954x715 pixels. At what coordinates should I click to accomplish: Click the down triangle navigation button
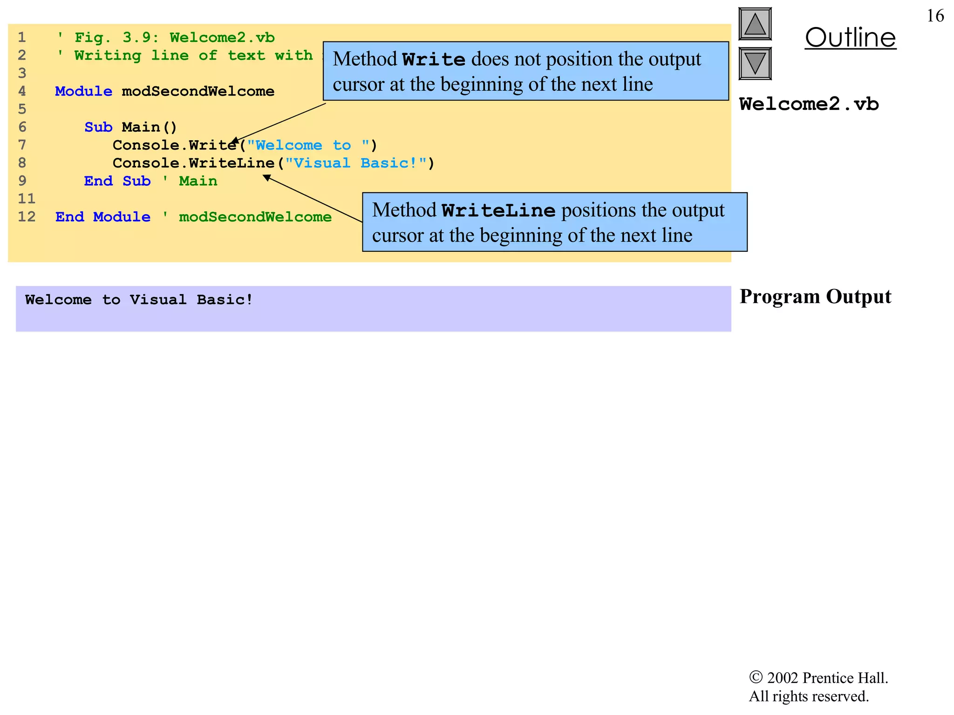tap(755, 63)
